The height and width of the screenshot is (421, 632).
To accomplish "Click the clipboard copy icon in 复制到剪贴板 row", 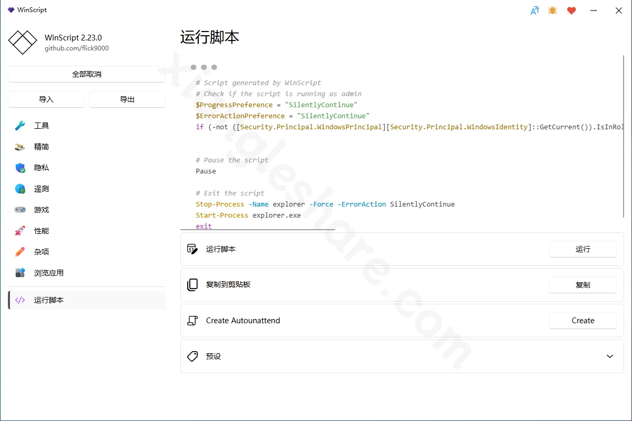I will coord(192,285).
